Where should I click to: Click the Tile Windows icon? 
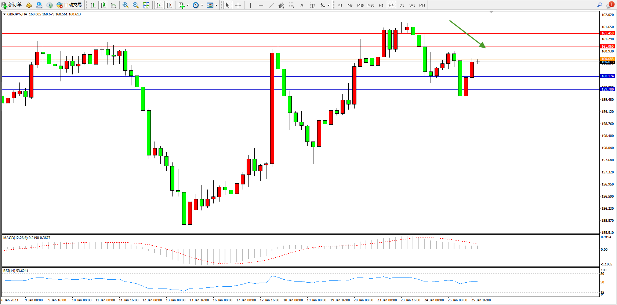(x=146, y=5)
